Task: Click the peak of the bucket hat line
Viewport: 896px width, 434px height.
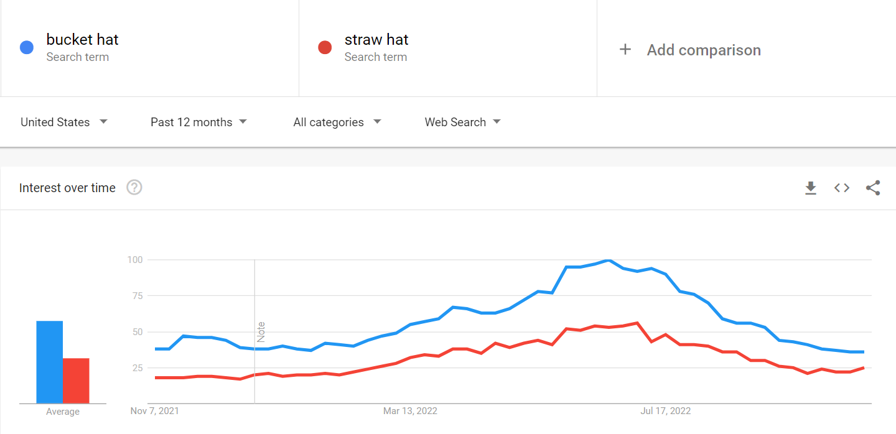Action: 608,261
